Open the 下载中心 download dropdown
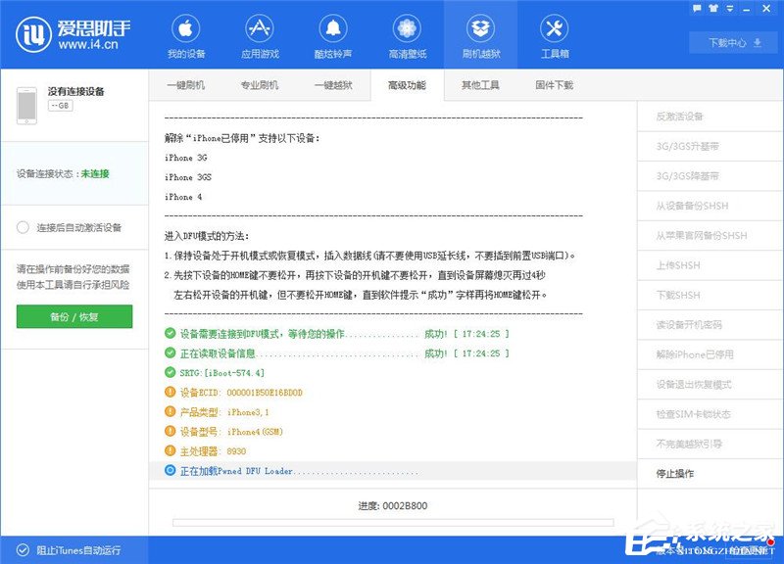 pyautogui.click(x=732, y=43)
